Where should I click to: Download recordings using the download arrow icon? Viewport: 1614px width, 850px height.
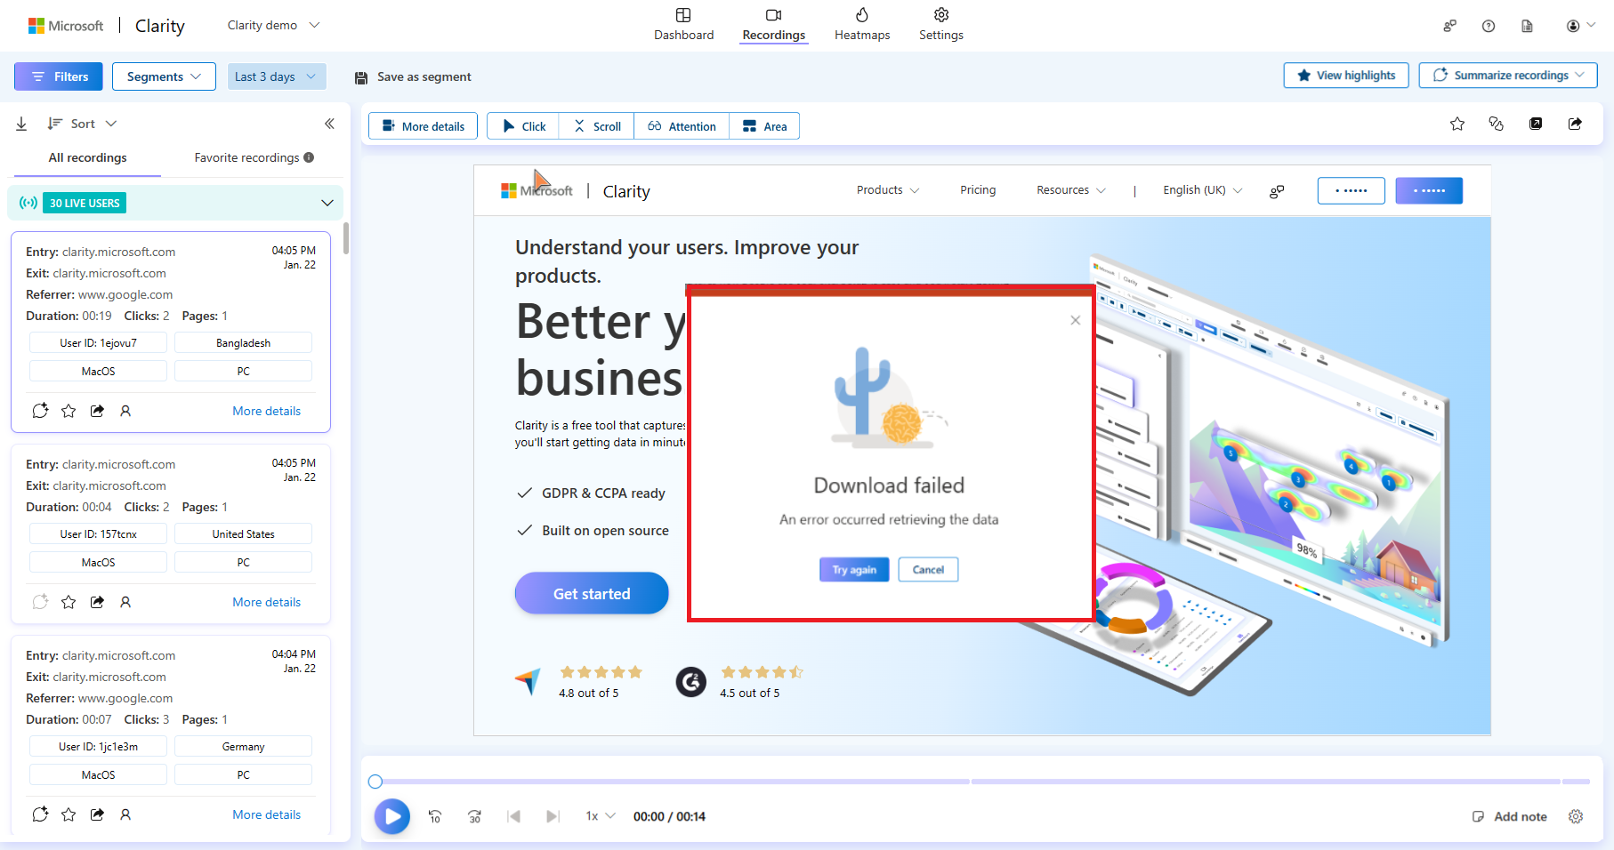(21, 124)
